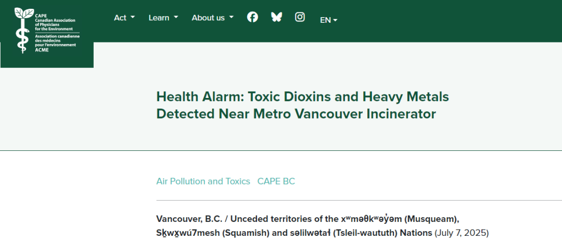Click the caret arrow beside Act
The height and width of the screenshot is (240, 562).
133,17
